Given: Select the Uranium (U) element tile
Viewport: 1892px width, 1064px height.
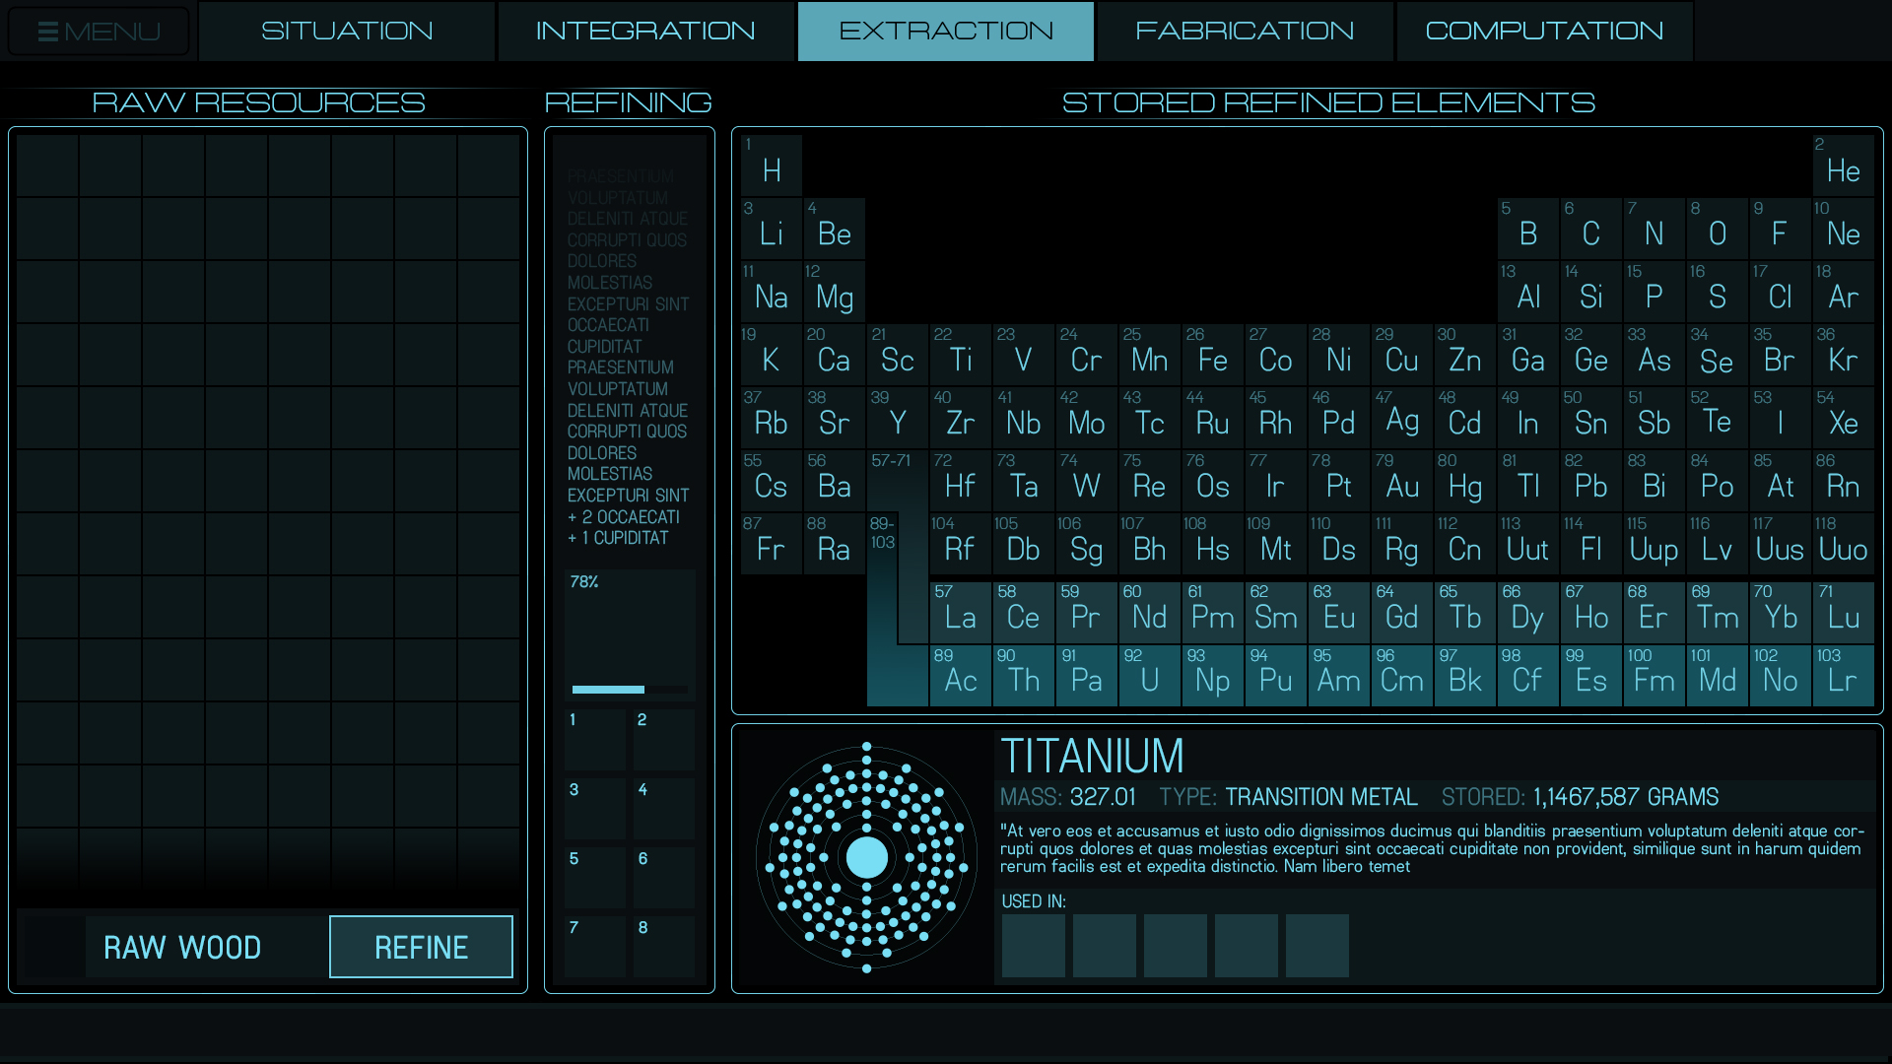Looking at the screenshot, I should pyautogui.click(x=1149, y=675).
